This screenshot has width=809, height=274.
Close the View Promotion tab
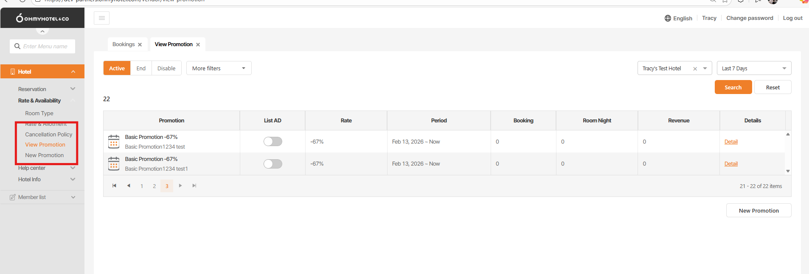pyautogui.click(x=198, y=44)
